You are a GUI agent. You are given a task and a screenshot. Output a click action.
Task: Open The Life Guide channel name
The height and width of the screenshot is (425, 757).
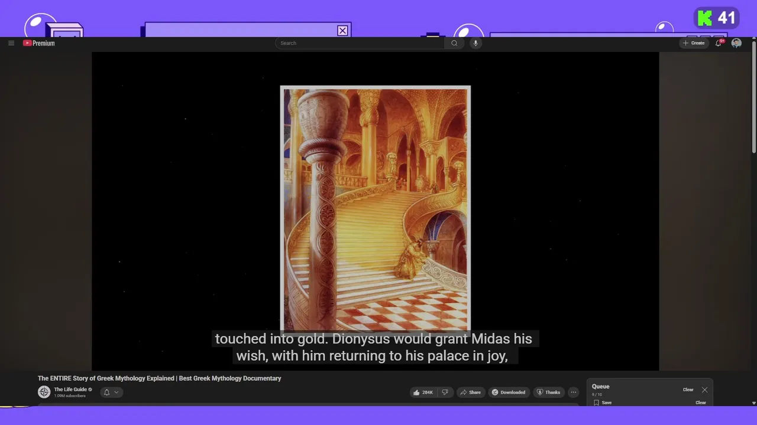point(70,390)
